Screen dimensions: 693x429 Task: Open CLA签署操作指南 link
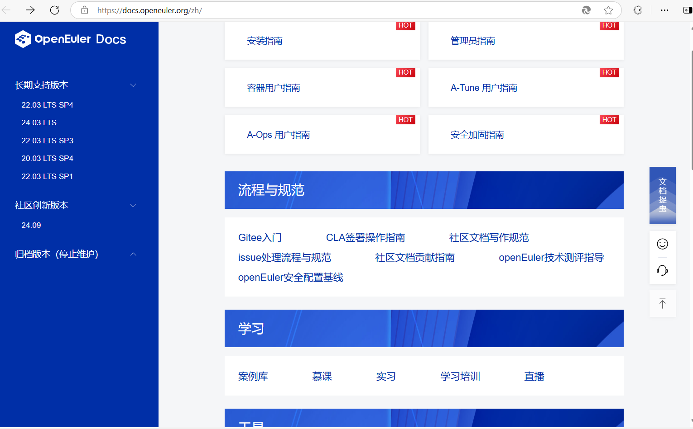click(x=366, y=238)
